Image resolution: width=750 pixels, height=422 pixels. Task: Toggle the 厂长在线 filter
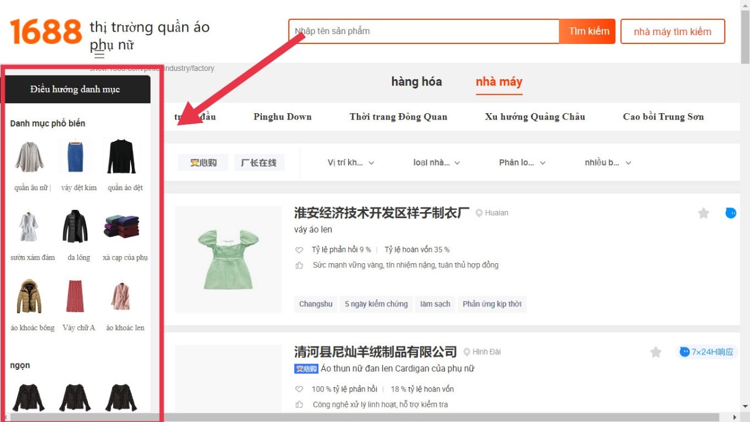pyautogui.click(x=259, y=162)
